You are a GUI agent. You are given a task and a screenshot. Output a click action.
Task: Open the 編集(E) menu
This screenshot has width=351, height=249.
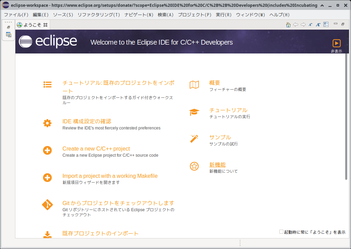click(x=41, y=15)
